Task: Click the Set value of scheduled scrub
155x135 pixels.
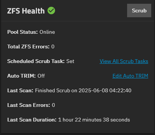Action: 70,61
